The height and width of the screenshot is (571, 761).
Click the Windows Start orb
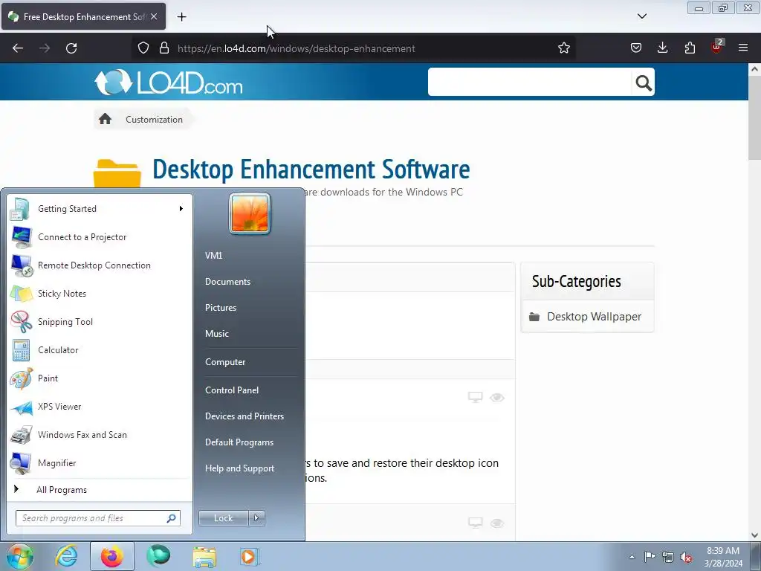coord(19,556)
